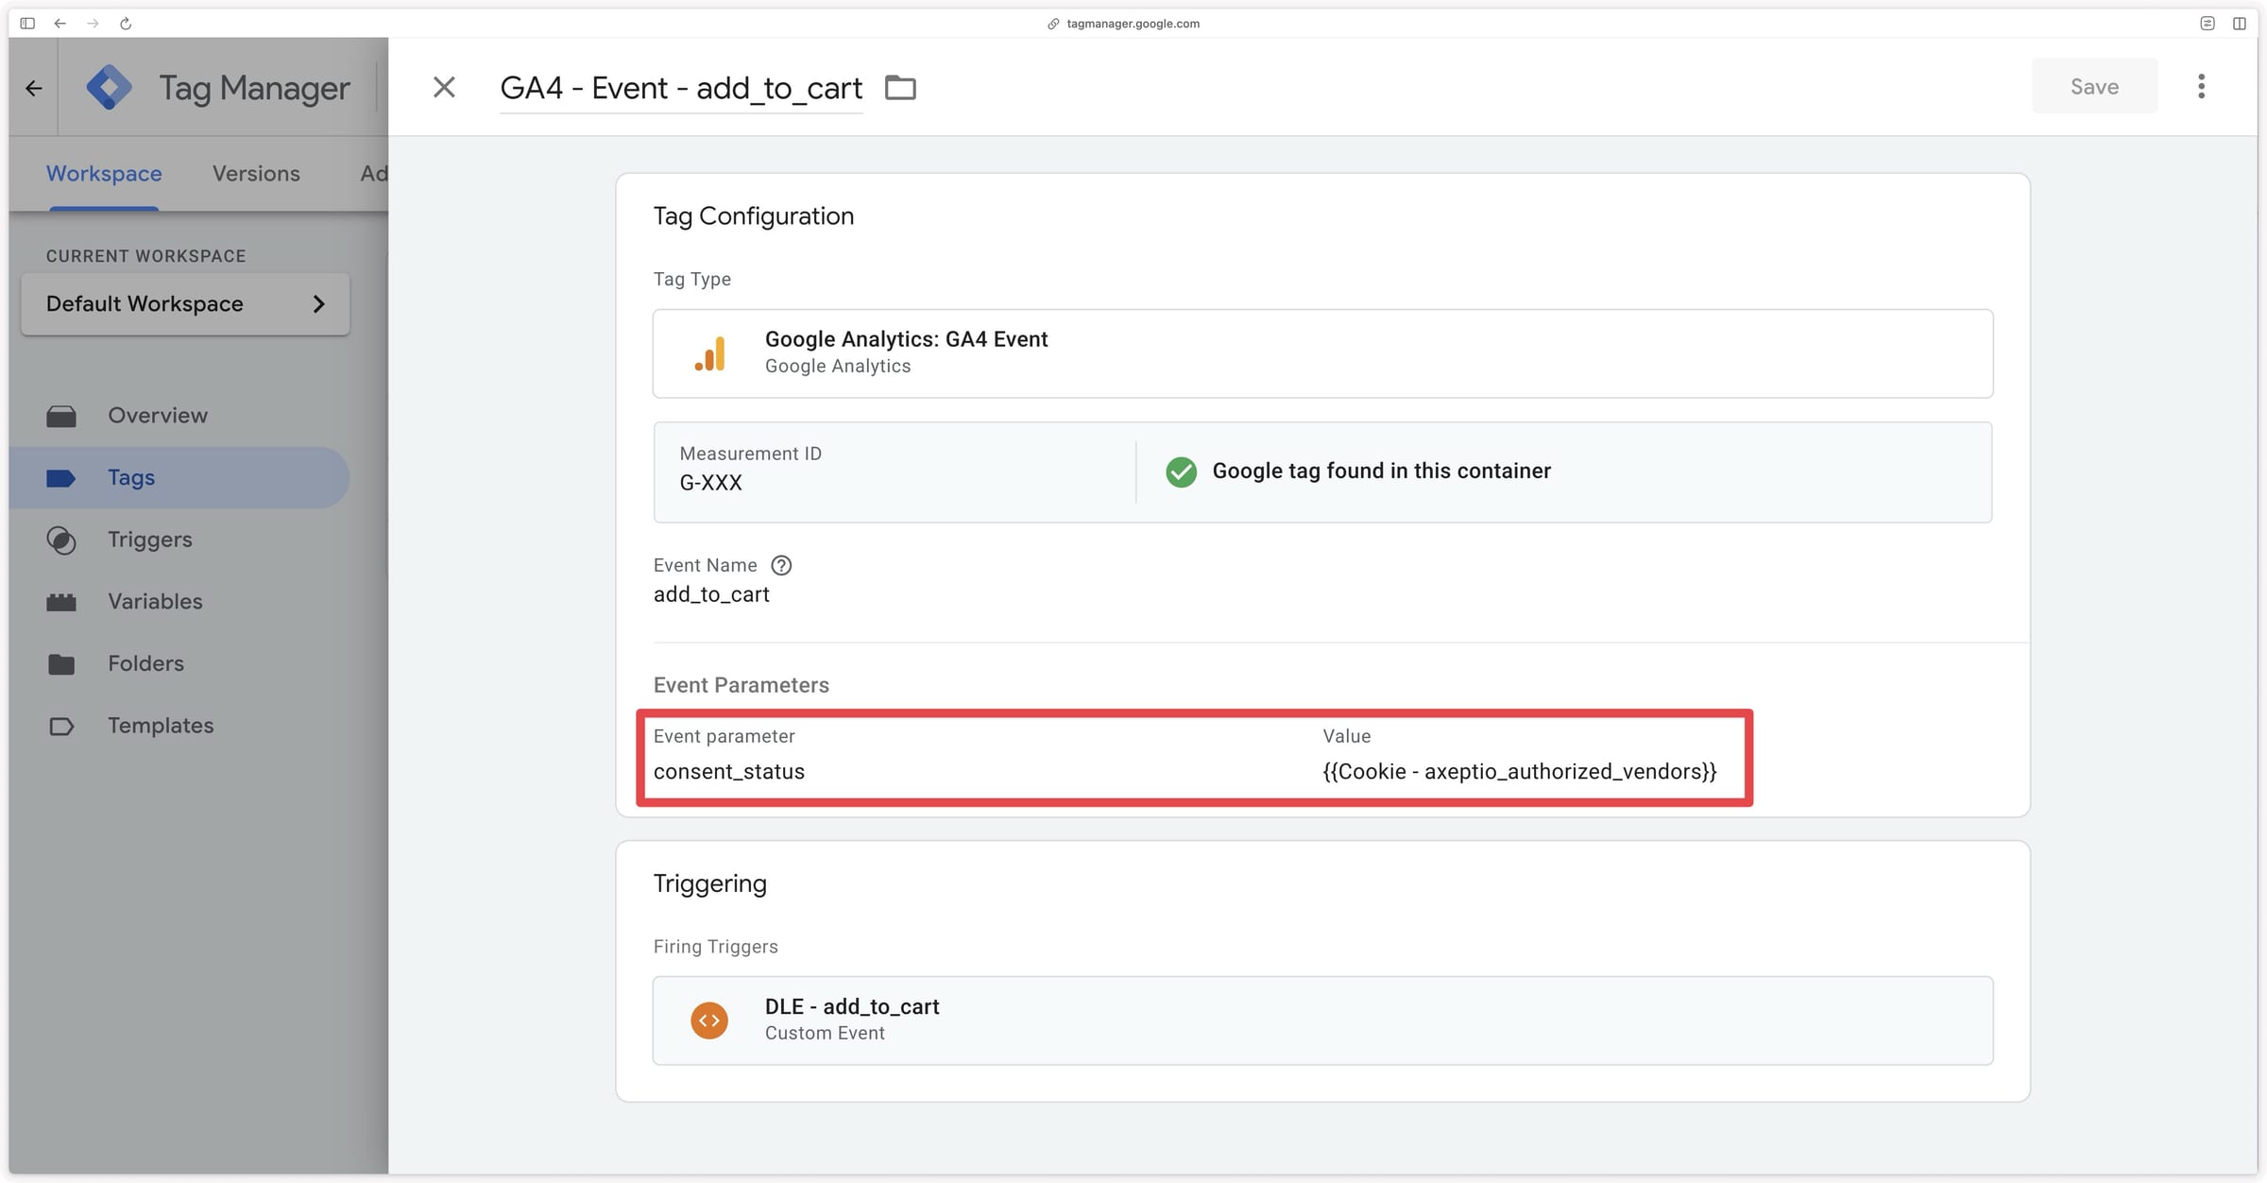Open the folder icon next to tag name

tap(900, 88)
